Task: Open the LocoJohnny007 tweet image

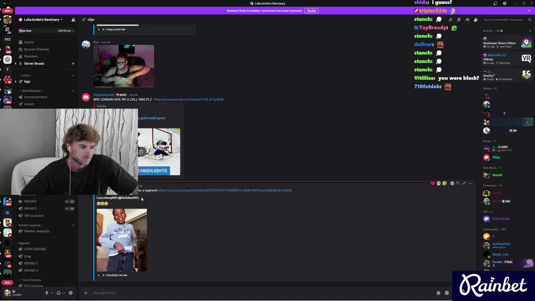Action: 122,240
